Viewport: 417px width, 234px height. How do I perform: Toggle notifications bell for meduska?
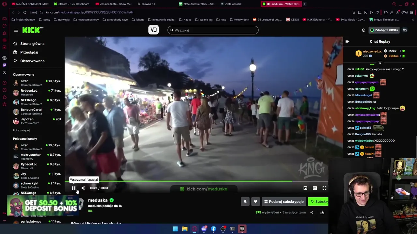[x=245, y=201]
